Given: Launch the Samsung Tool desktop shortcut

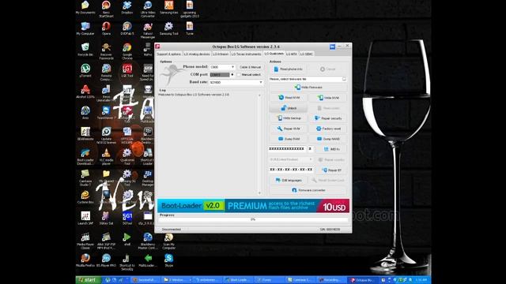Looking at the screenshot, I should (168, 28).
